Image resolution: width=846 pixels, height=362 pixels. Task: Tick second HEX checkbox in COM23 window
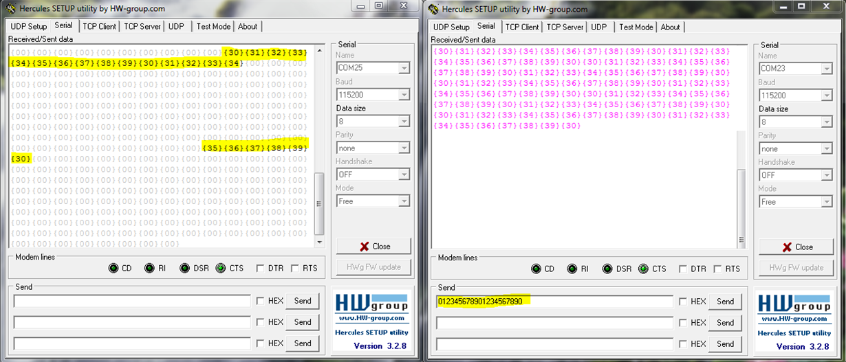(683, 322)
